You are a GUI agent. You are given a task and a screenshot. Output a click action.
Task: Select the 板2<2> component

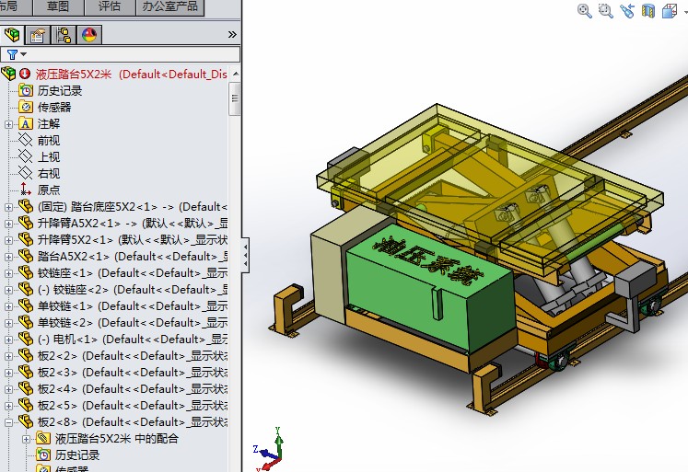click(133, 356)
